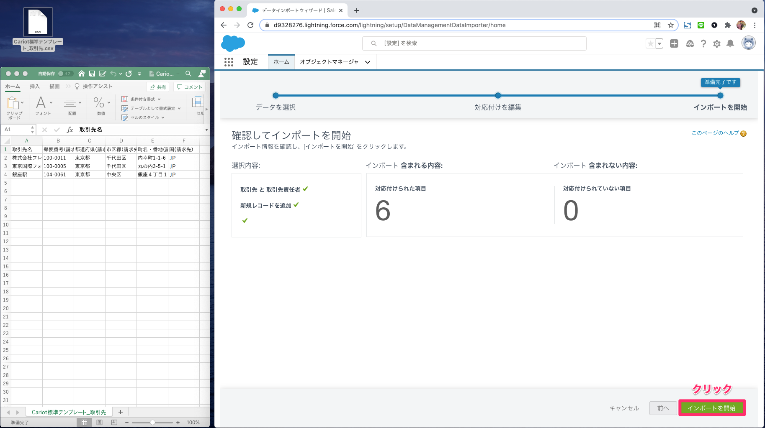The height and width of the screenshot is (428, 765).
Task: Click the Chrome back arrow
Action: [x=224, y=25]
